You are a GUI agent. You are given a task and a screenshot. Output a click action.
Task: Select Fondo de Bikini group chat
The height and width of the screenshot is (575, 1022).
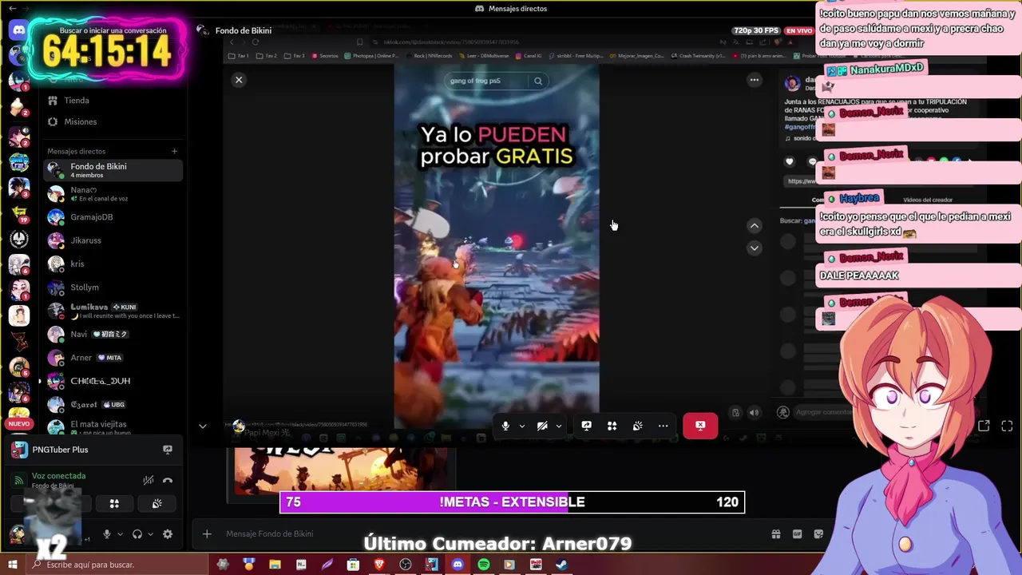click(113, 170)
